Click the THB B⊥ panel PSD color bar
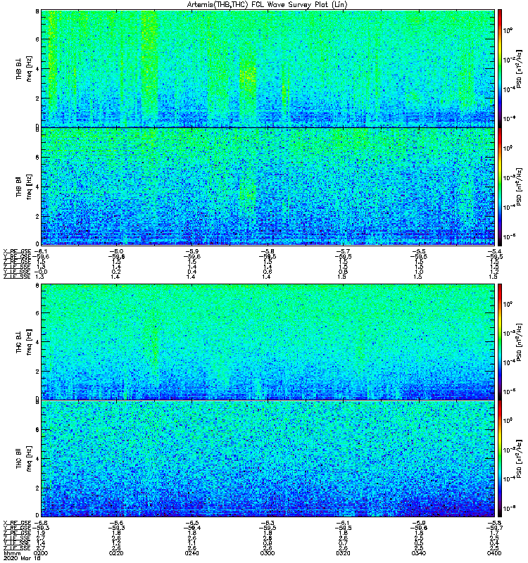528x563 pixels. pos(499,68)
